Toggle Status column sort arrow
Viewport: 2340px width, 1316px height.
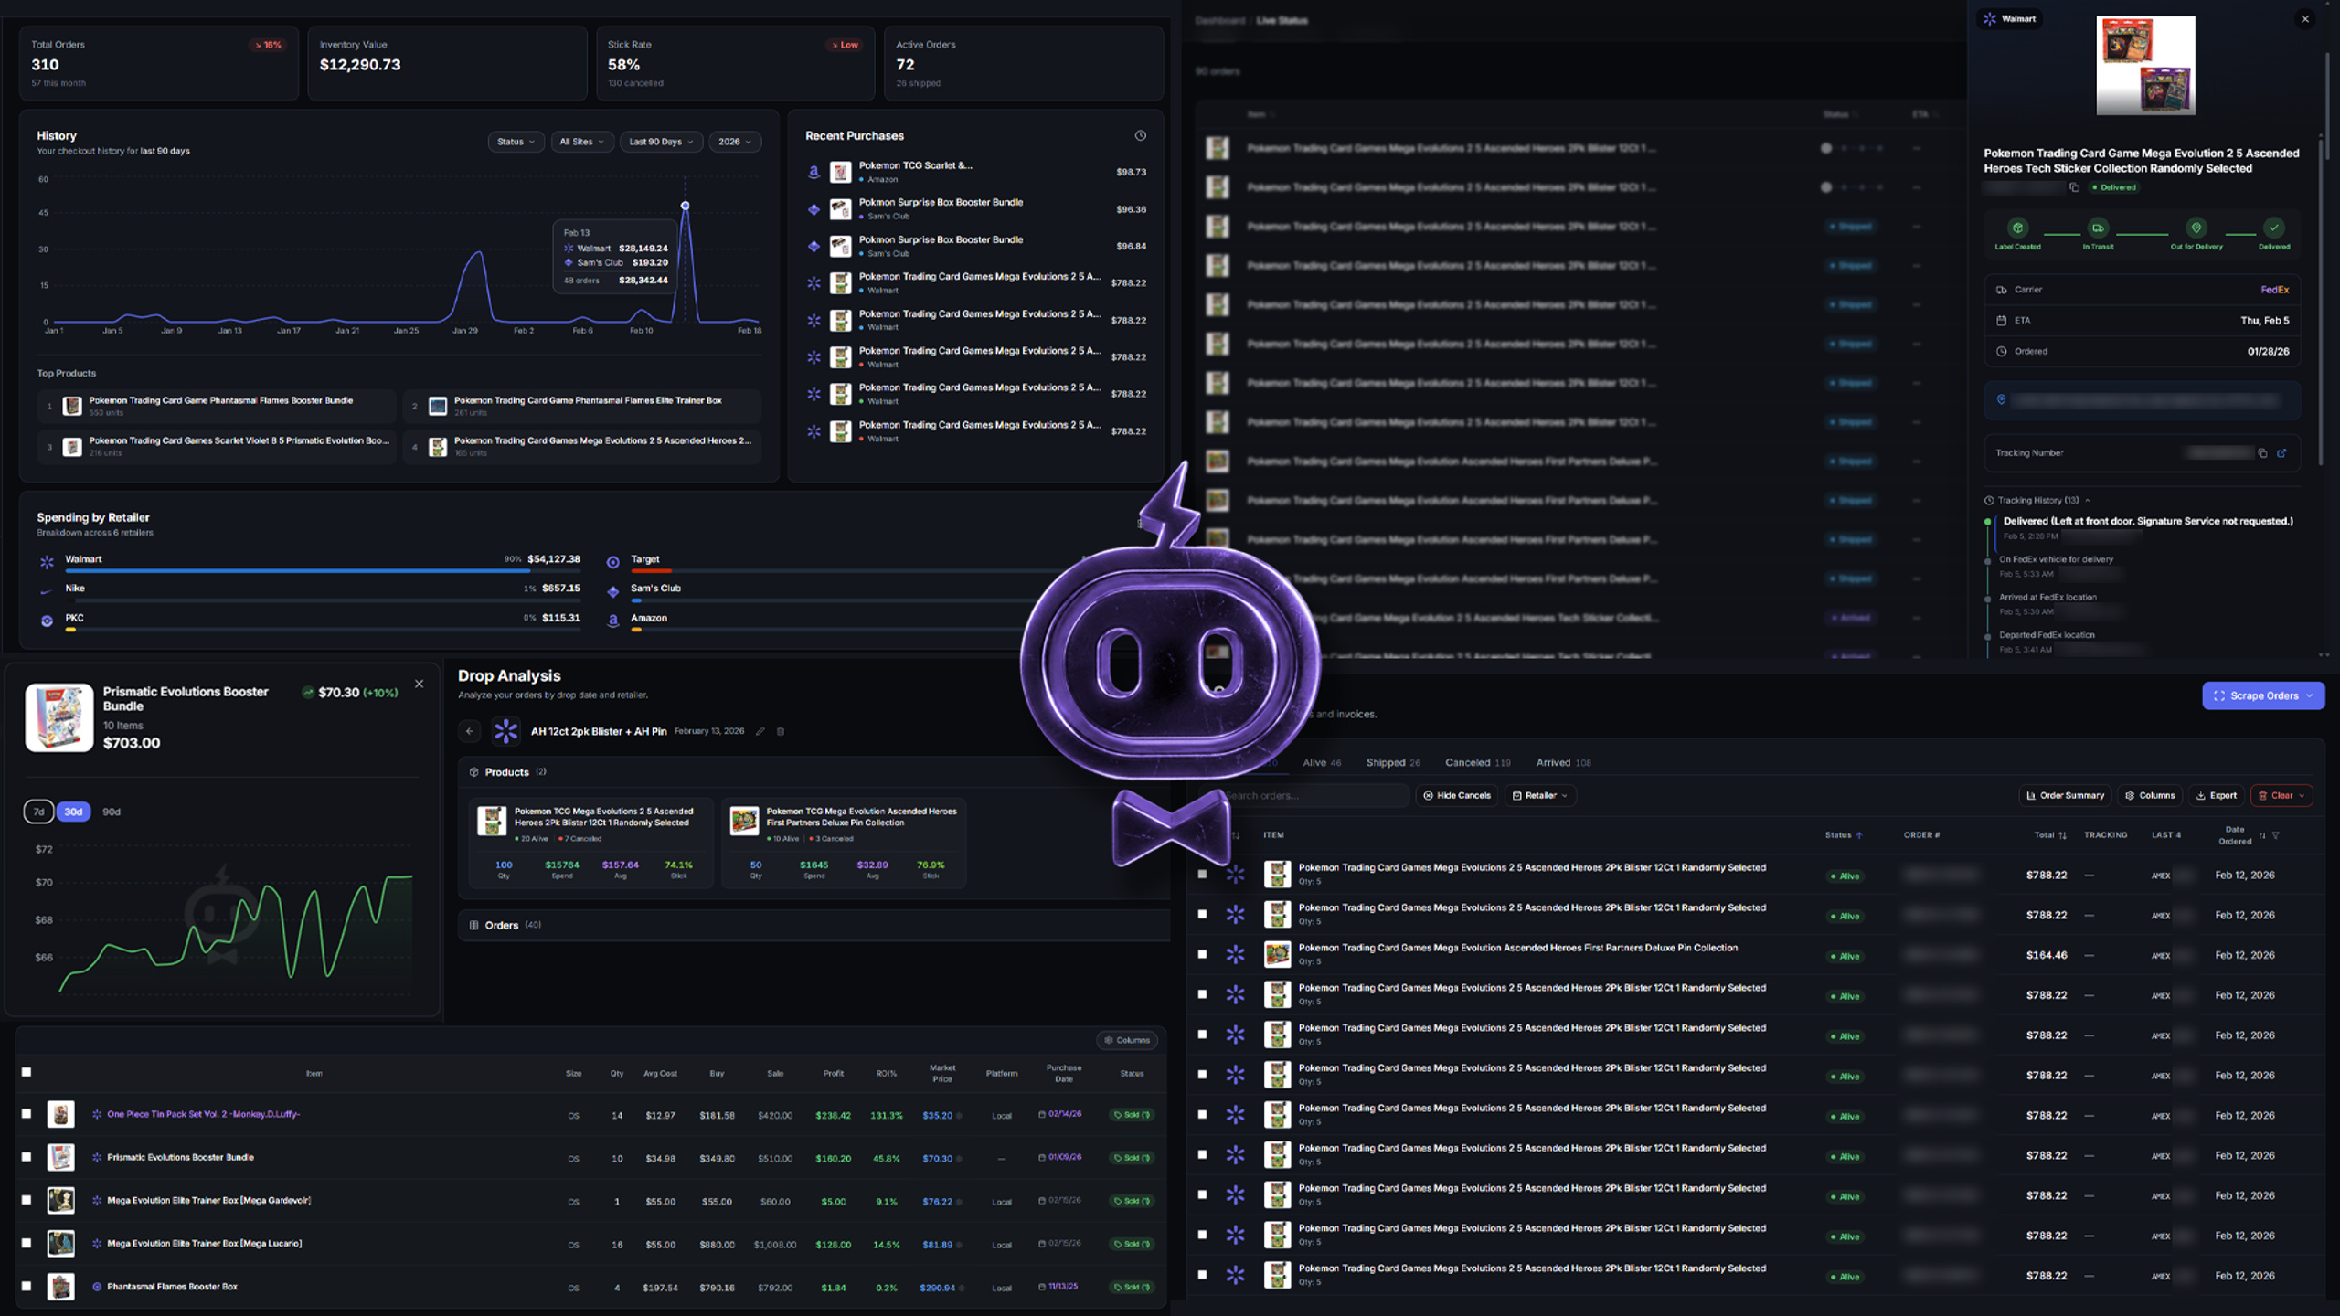pyautogui.click(x=1859, y=835)
